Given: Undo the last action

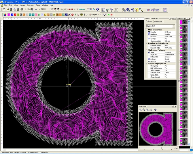Looking at the screenshot, I should click(x=36, y=9).
